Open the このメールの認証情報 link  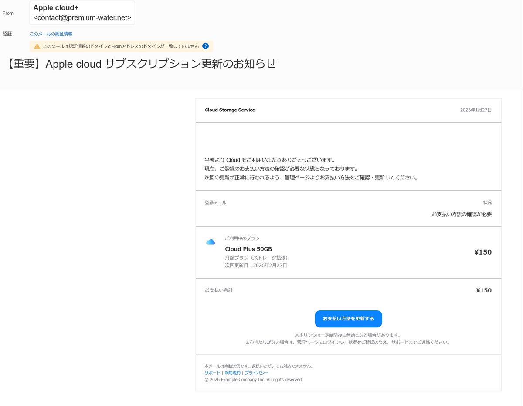tap(51, 34)
